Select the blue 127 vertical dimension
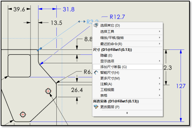Screen dimensions: 193x129 [x=181, y=86]
